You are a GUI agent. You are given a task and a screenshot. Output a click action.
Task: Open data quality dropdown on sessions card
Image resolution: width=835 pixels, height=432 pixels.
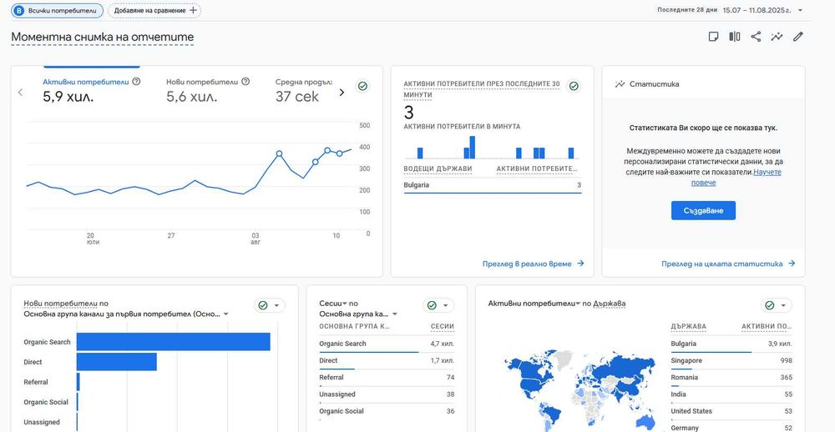(445, 305)
